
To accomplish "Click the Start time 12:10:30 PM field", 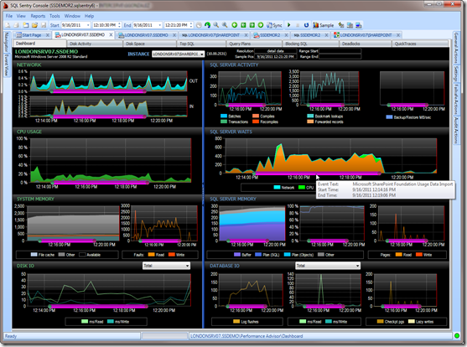I will point(105,25).
